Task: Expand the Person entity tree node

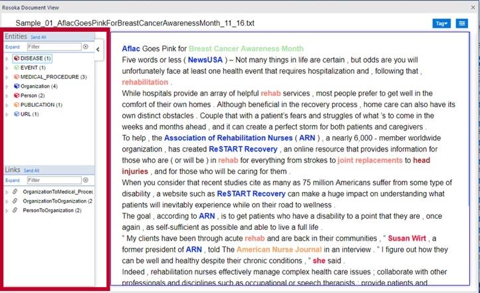Action: (7, 96)
